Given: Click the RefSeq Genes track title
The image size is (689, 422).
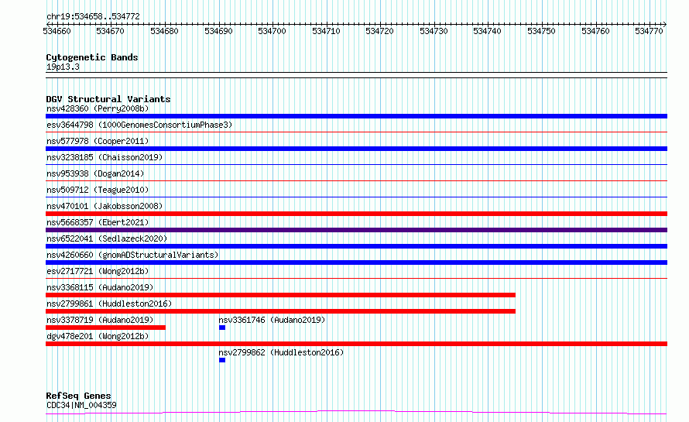Looking at the screenshot, I should pyautogui.click(x=78, y=396).
